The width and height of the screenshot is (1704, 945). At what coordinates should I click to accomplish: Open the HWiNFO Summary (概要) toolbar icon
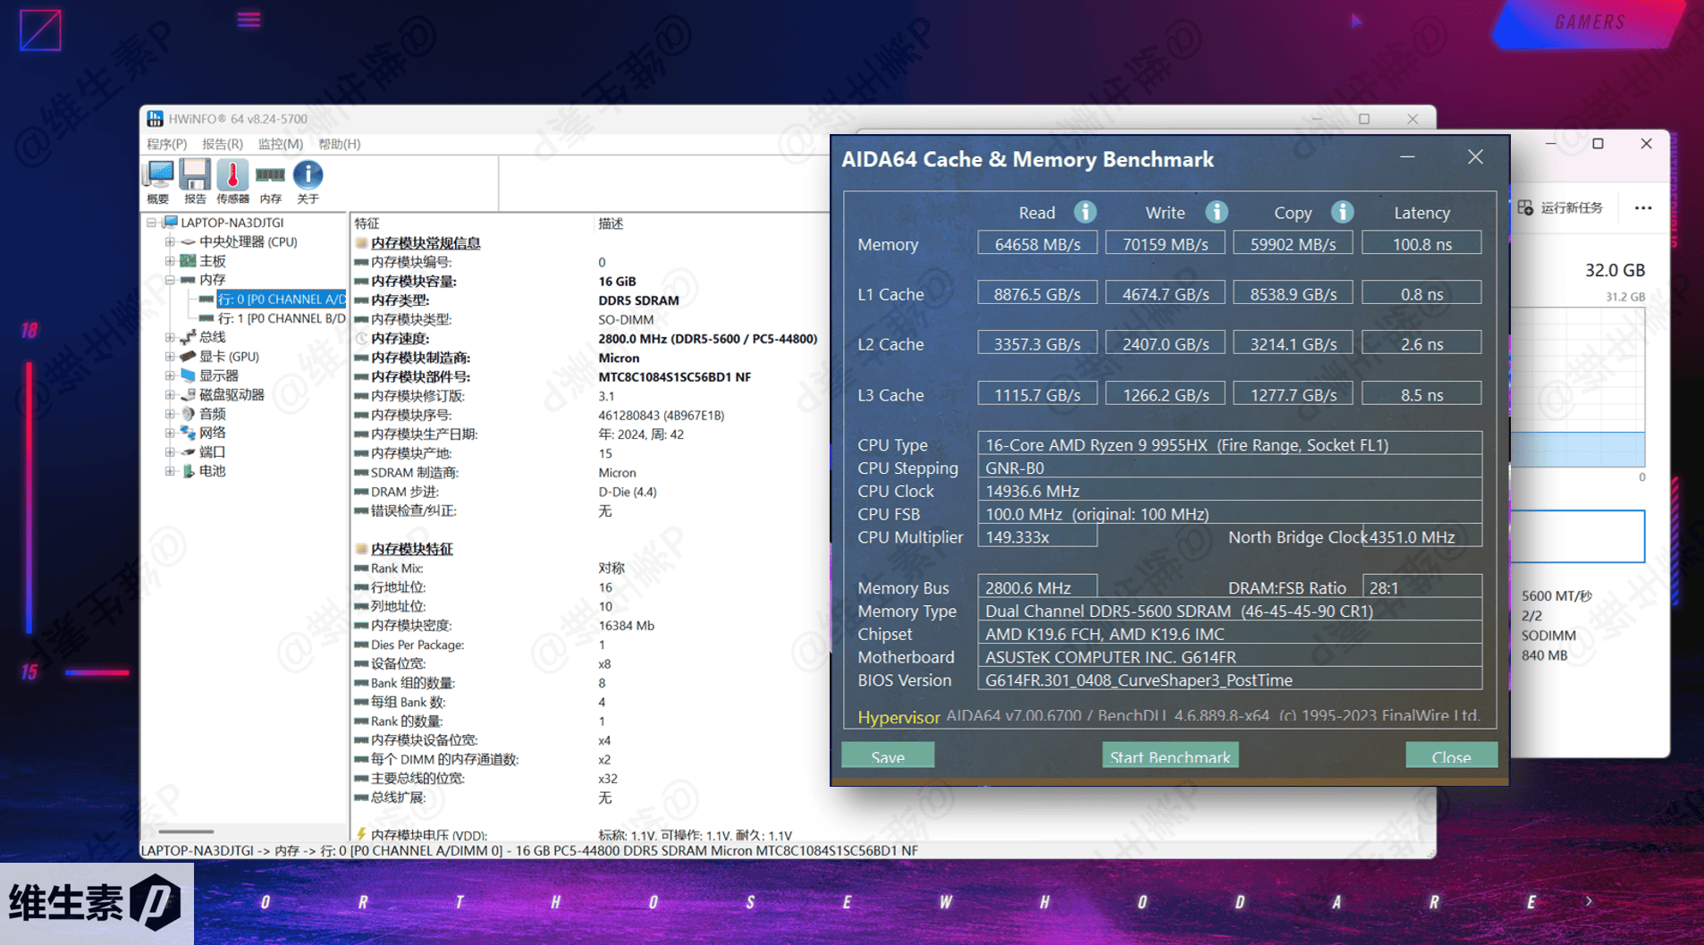pyautogui.click(x=159, y=176)
